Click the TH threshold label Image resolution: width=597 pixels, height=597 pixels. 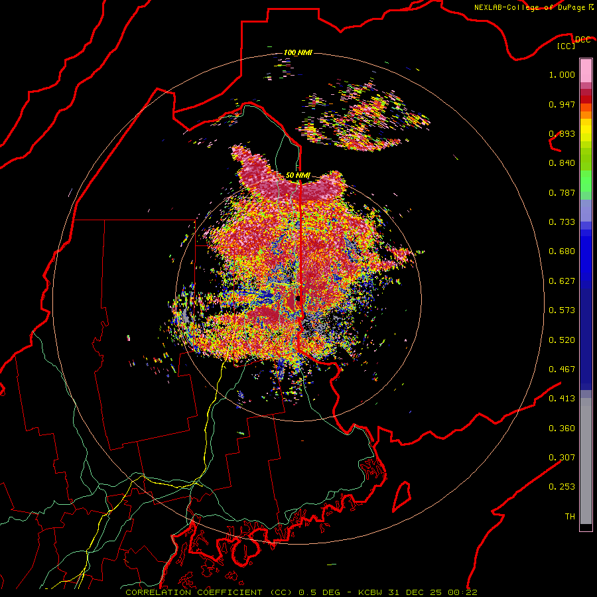pos(570,517)
